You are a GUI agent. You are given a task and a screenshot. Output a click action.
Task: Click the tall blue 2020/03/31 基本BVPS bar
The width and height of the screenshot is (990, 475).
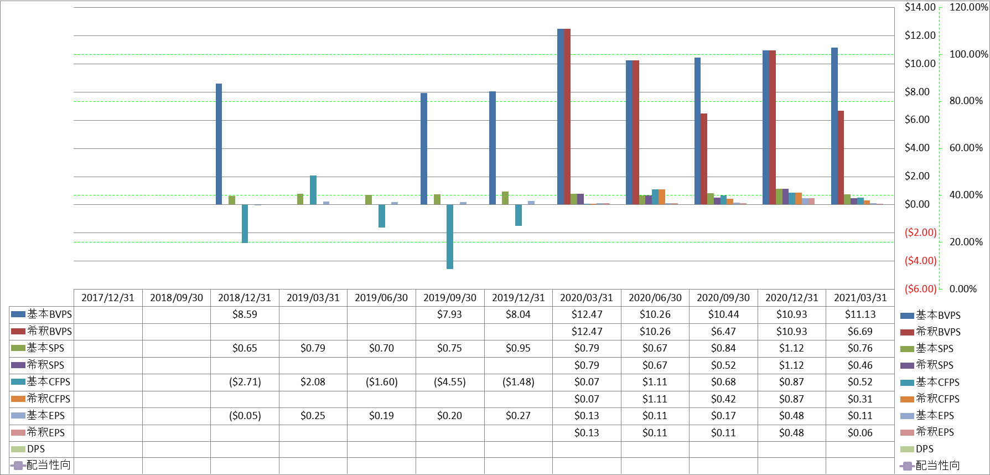[561, 117]
